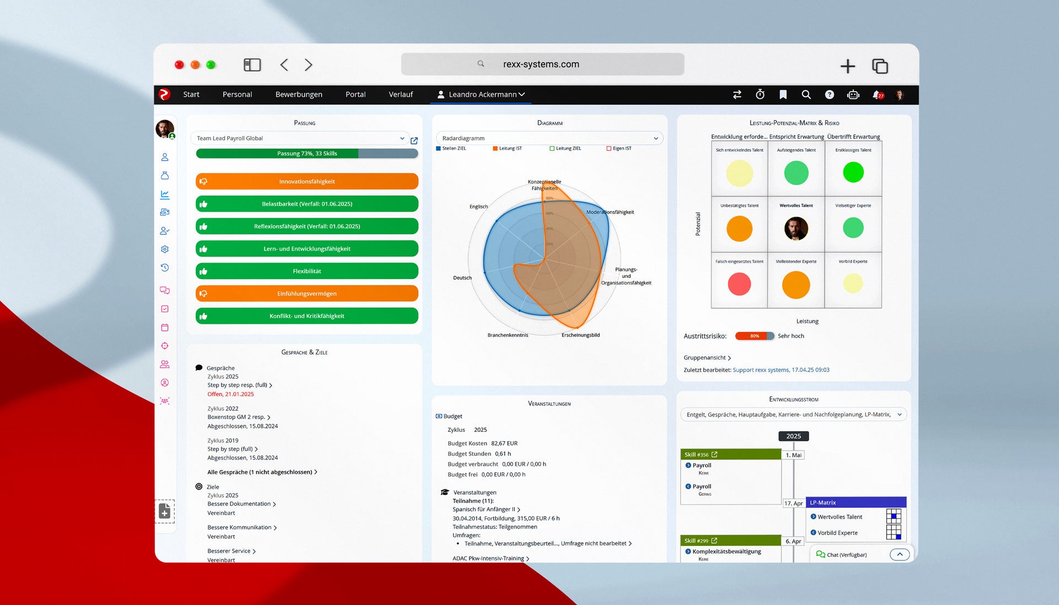The width and height of the screenshot is (1059, 605).
Task: Click the bookmark icon in top bar
Action: click(783, 94)
